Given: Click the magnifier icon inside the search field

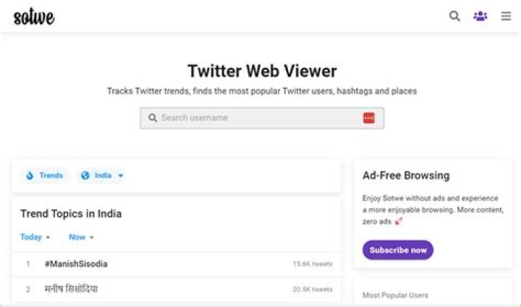Looking at the screenshot, I should point(153,118).
